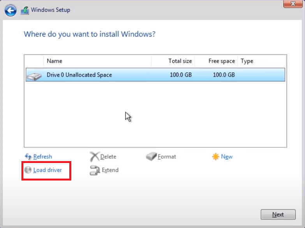
Task: Go back using the blue arrow button
Action: (11, 10)
